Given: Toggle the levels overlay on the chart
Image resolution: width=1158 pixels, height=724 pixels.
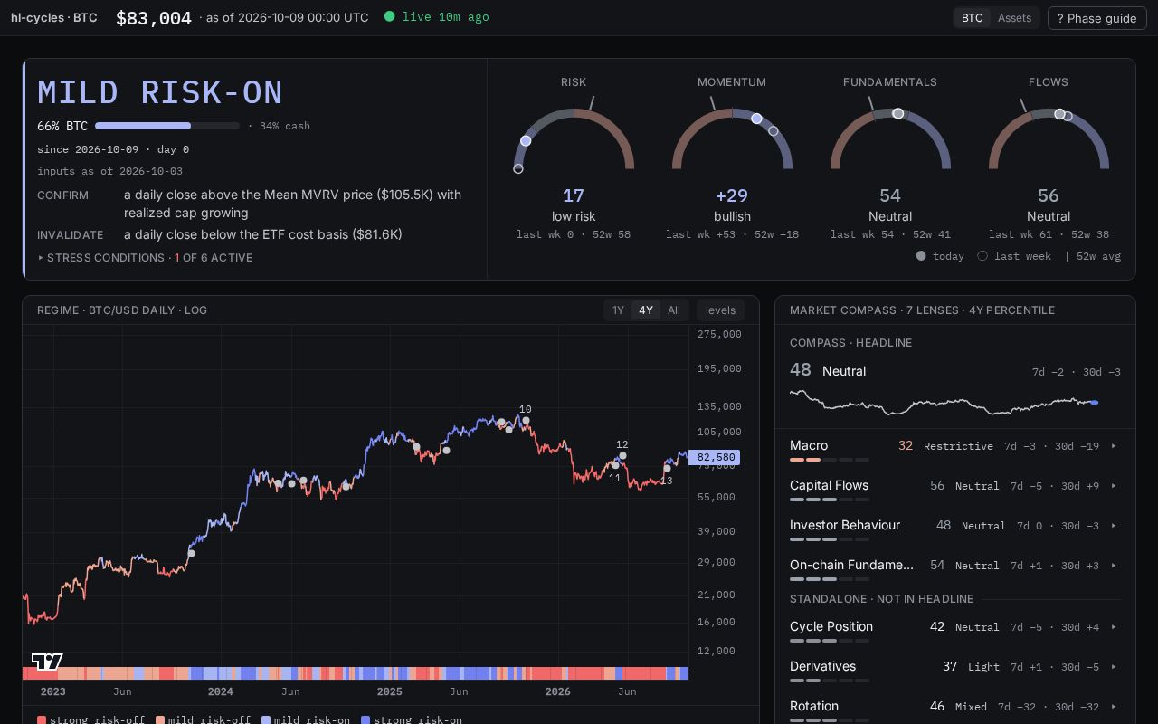Looking at the screenshot, I should click(x=720, y=310).
